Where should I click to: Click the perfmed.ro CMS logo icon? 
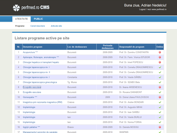pyautogui.click(x=16, y=7)
